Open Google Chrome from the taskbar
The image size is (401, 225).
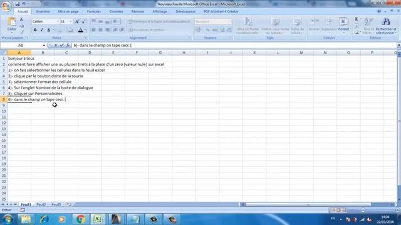click(81, 219)
